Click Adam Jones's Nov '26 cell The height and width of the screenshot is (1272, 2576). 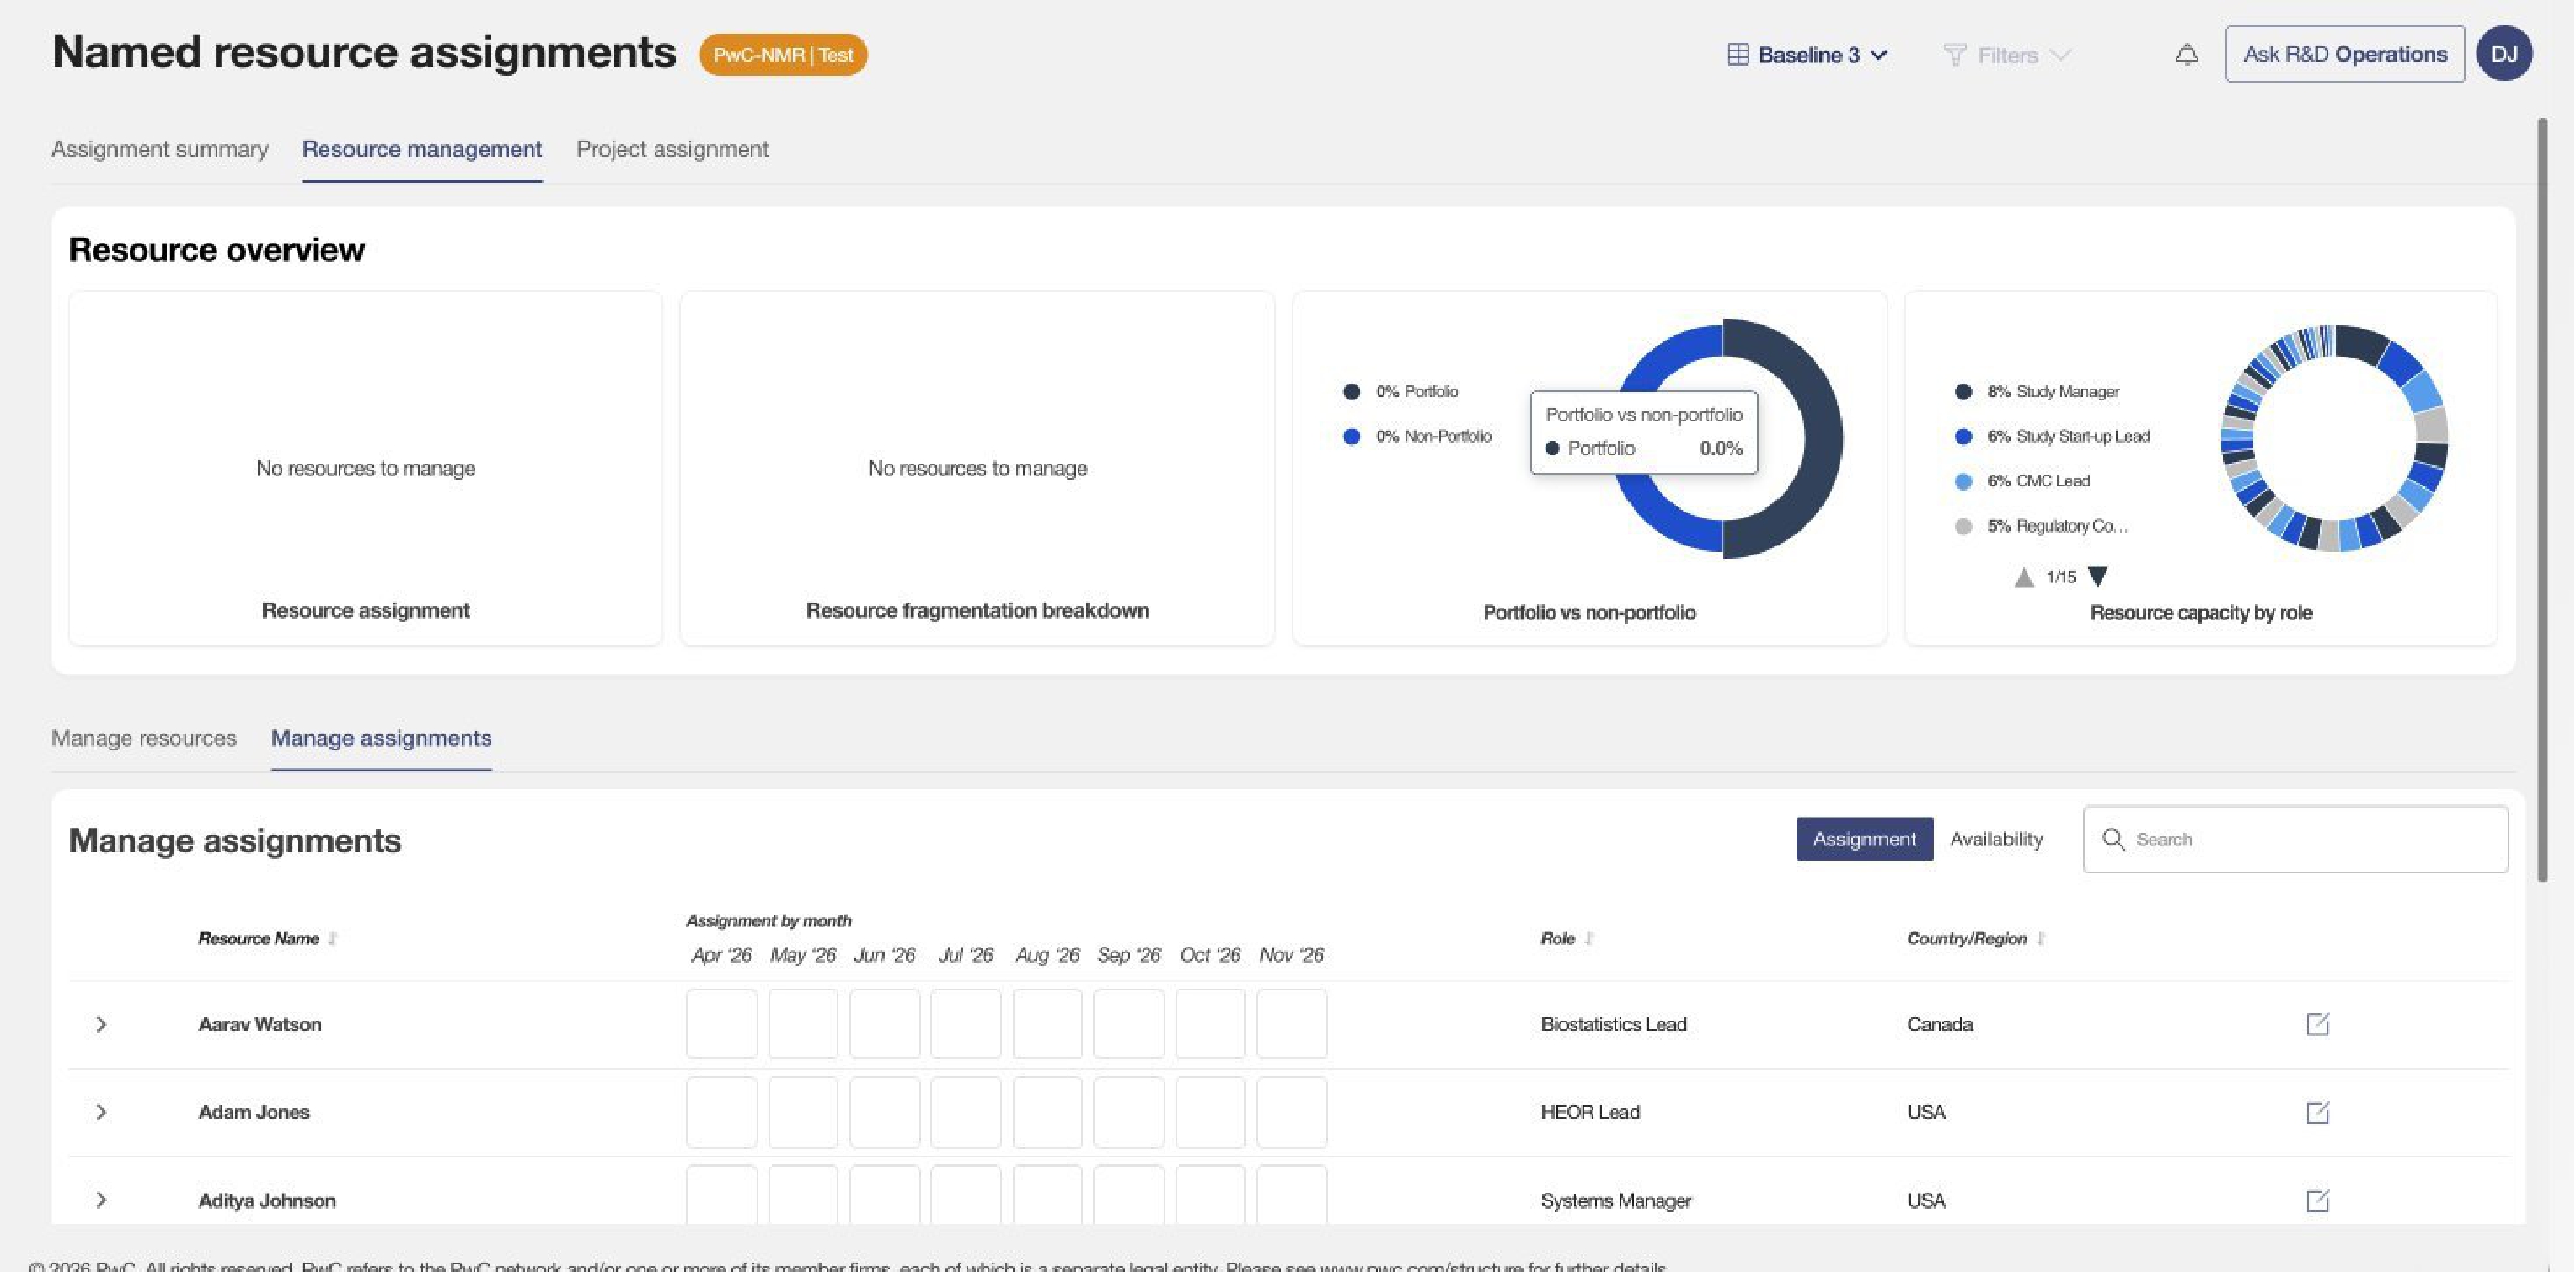click(1291, 1112)
